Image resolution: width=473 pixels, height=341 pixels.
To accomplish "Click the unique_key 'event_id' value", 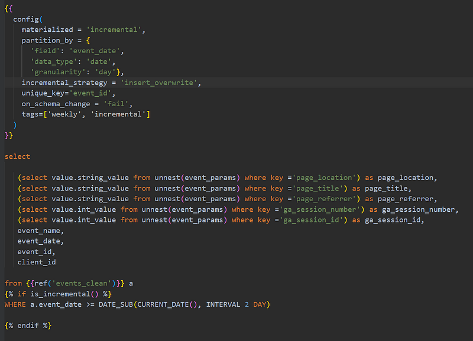I will (x=90, y=93).
